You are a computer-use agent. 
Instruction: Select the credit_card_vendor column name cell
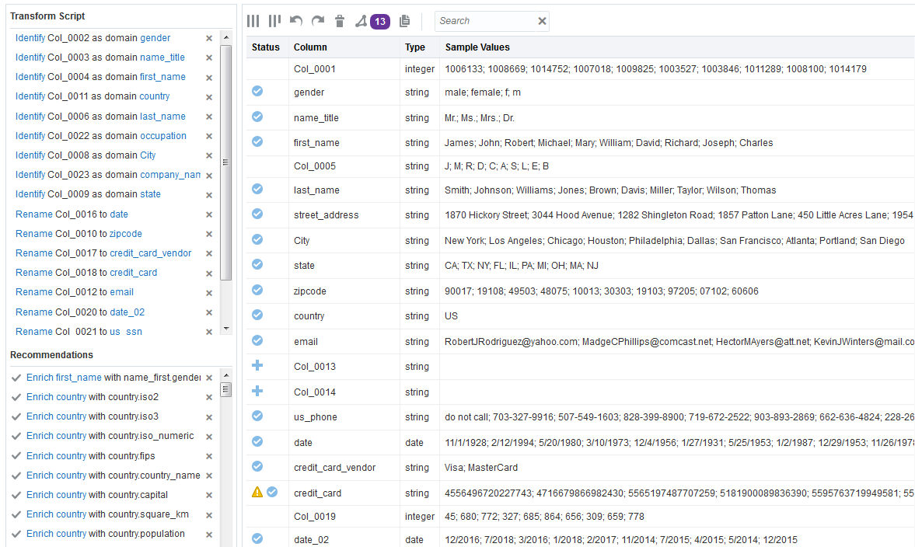click(334, 468)
